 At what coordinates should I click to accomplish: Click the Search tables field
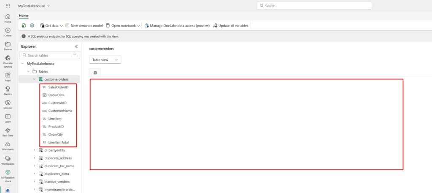coord(50,55)
